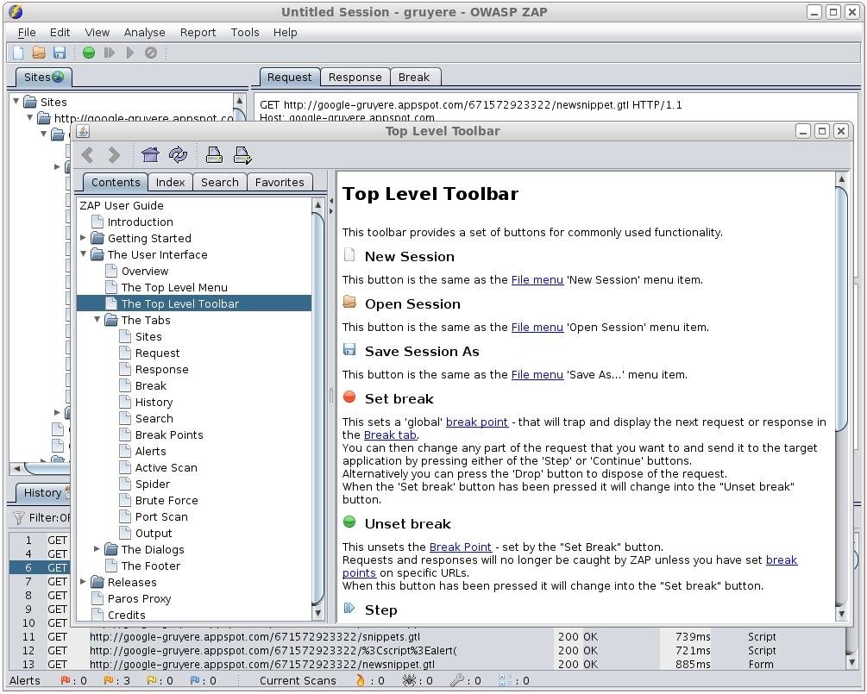The image size is (867, 694).
Task: Open the Analyse menu
Action: click(144, 33)
